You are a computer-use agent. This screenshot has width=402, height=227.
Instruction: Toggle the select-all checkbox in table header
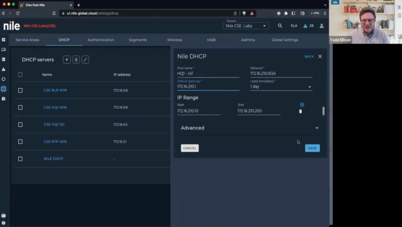click(x=20, y=75)
